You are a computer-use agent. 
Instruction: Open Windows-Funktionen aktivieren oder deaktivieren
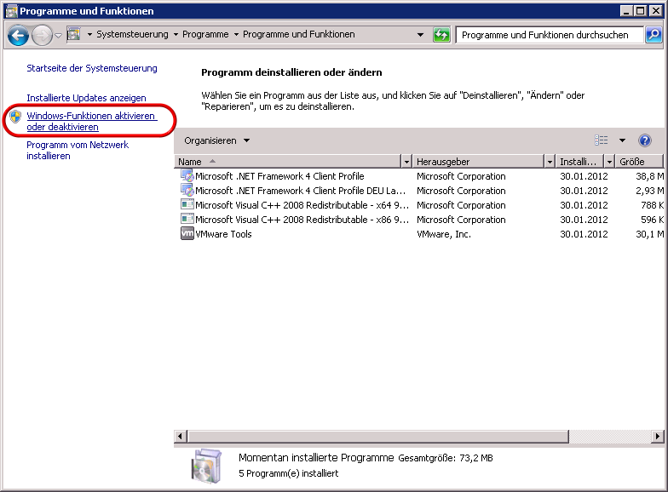click(92, 121)
